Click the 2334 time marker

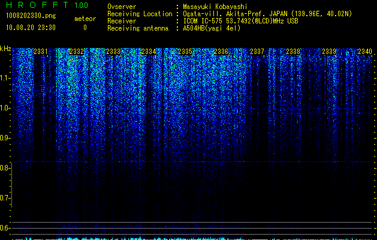pos(149,52)
